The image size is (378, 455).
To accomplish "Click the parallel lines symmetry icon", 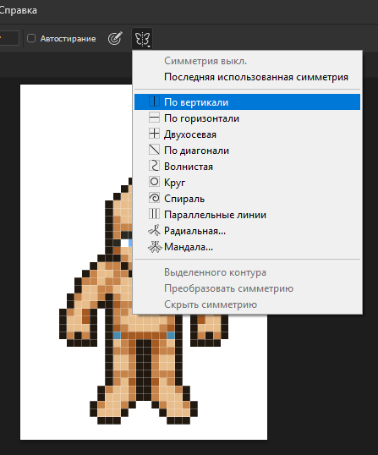I will click(x=154, y=214).
